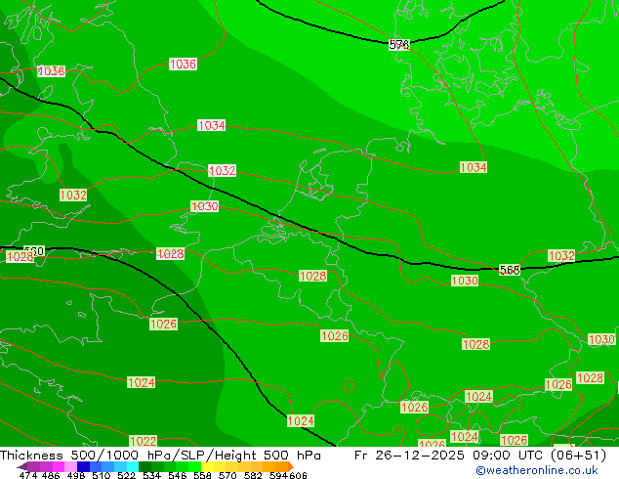Viewport: 619px width, 479px height.
Task: Select the 578 height contour label
Action: point(399,45)
